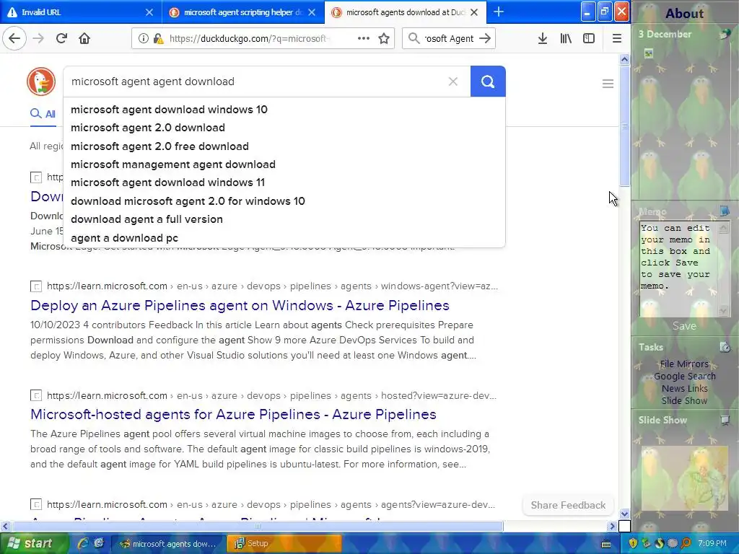Open News Links in the Tasks panel
Screen dimensions: 739x554
tap(684, 388)
